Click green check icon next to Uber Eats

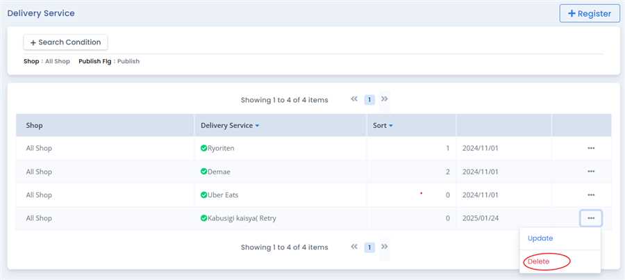(x=204, y=195)
